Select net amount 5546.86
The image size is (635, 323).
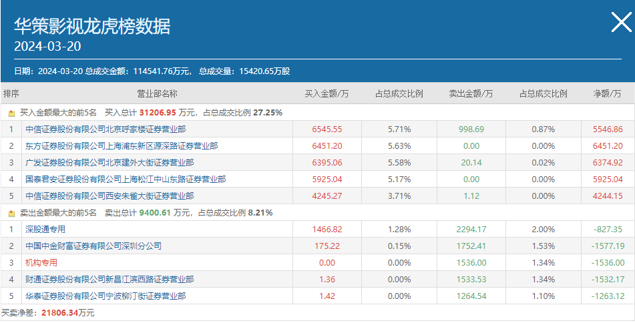click(x=608, y=129)
